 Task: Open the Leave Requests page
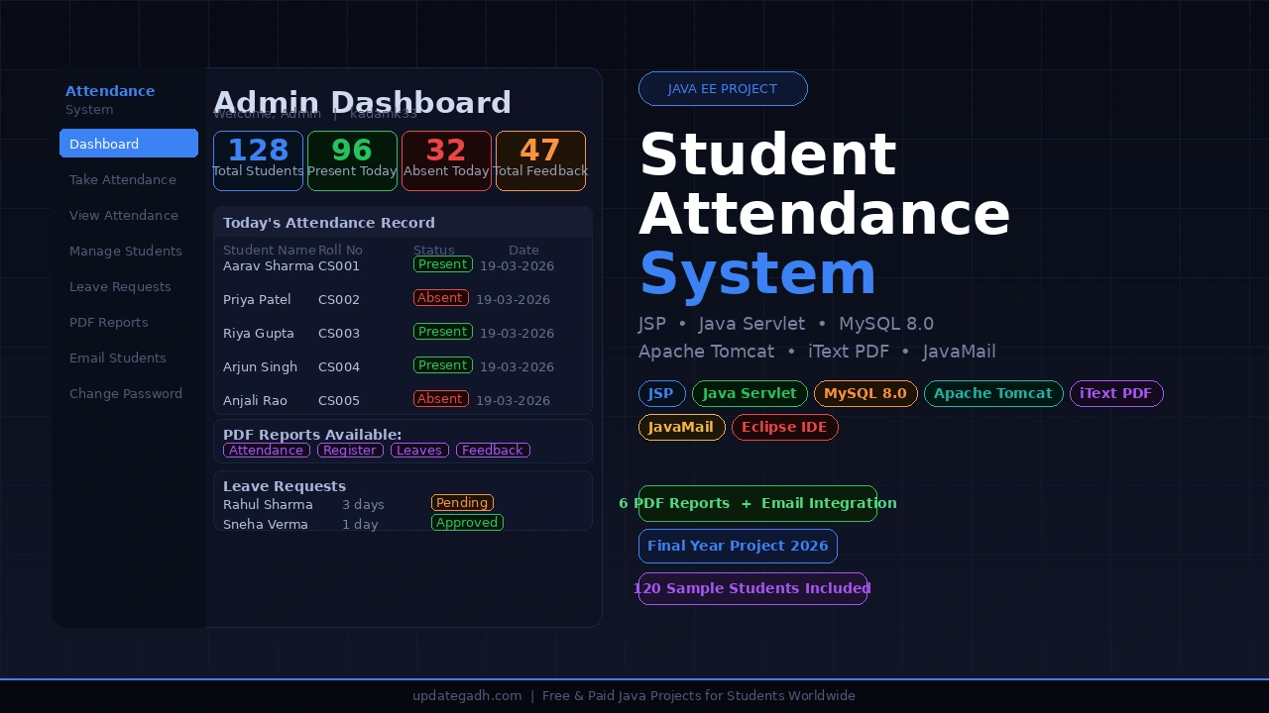pyautogui.click(x=120, y=286)
